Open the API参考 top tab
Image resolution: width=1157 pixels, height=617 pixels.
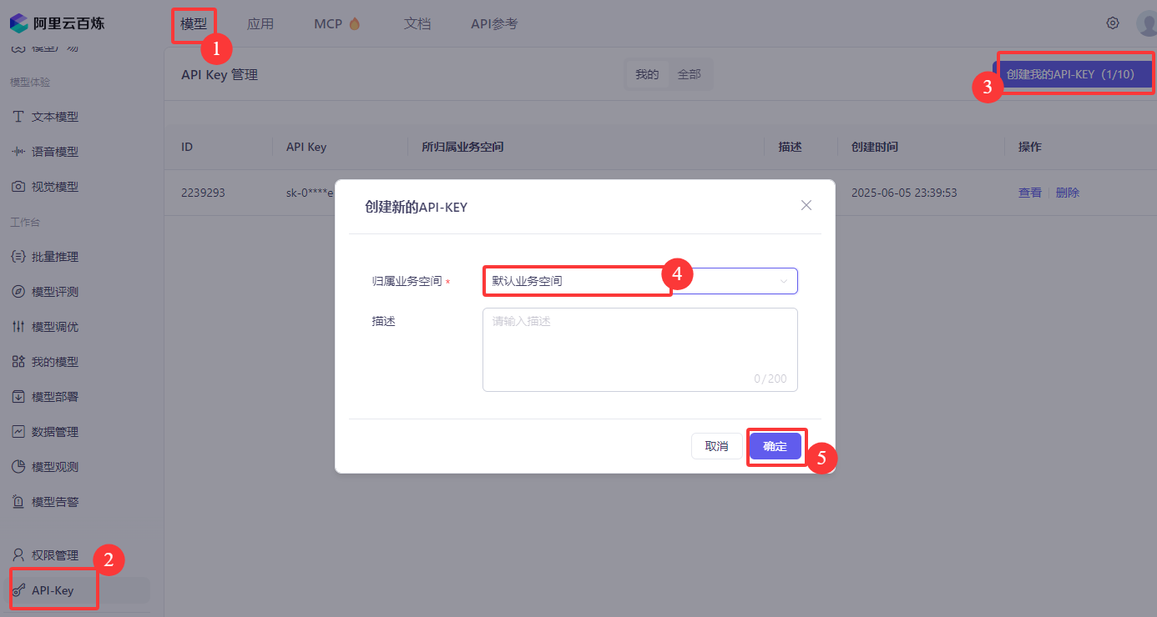pyautogui.click(x=494, y=23)
